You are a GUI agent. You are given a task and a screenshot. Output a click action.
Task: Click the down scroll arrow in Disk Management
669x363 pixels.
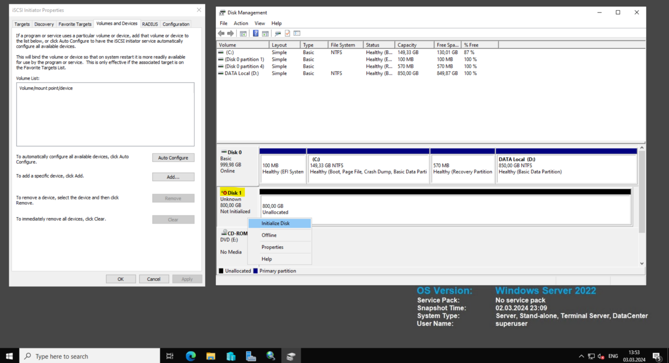[x=642, y=263]
